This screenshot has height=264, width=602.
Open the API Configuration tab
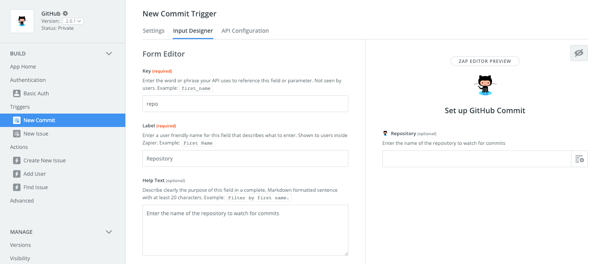point(245,31)
